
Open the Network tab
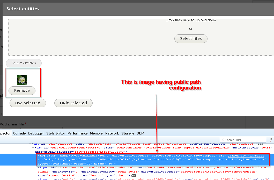click(112, 133)
